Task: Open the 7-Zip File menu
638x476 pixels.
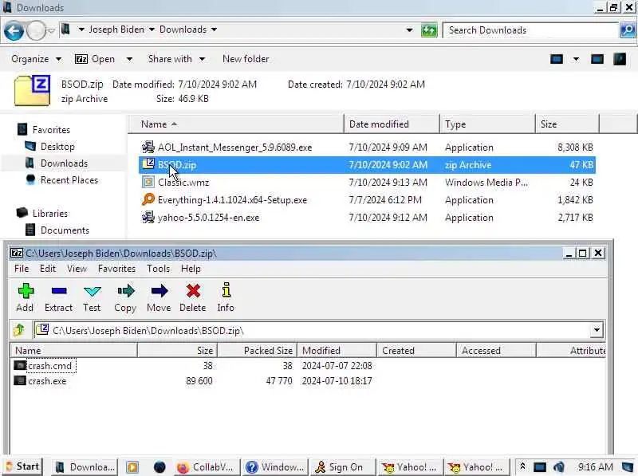Action: 22,269
